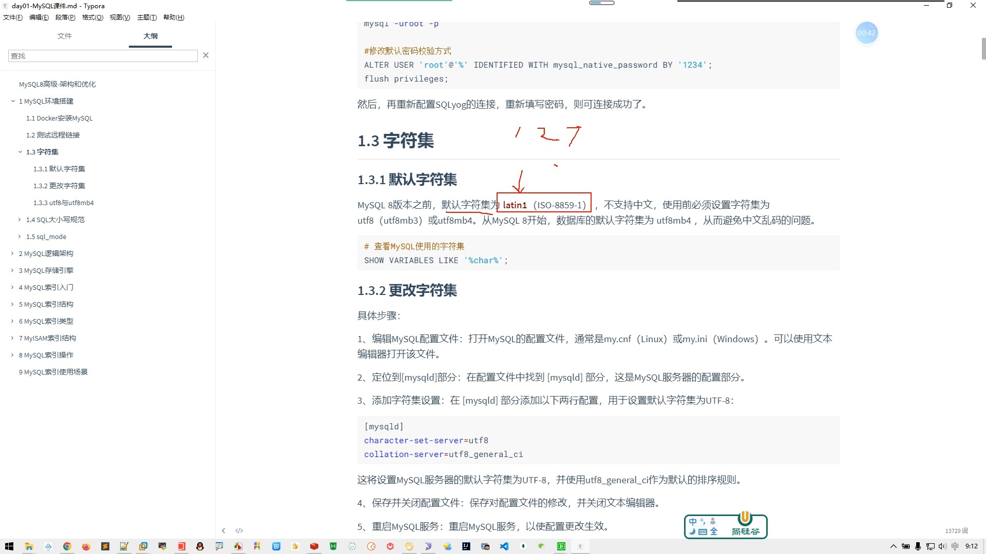This screenshot has width=986, height=554.
Task: Click the user avatar icon on IME bar
Action: (x=713, y=521)
